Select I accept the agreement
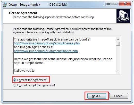 (30, 80)
